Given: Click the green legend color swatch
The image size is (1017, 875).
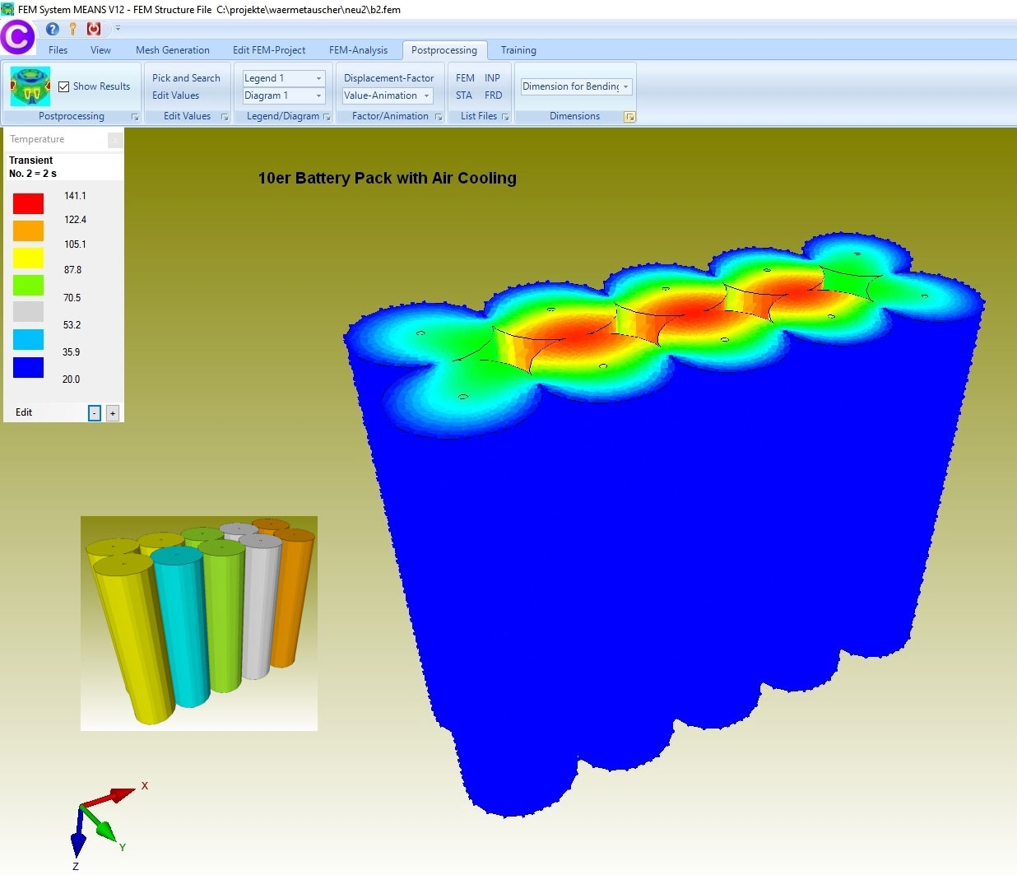Looking at the screenshot, I should (x=28, y=285).
